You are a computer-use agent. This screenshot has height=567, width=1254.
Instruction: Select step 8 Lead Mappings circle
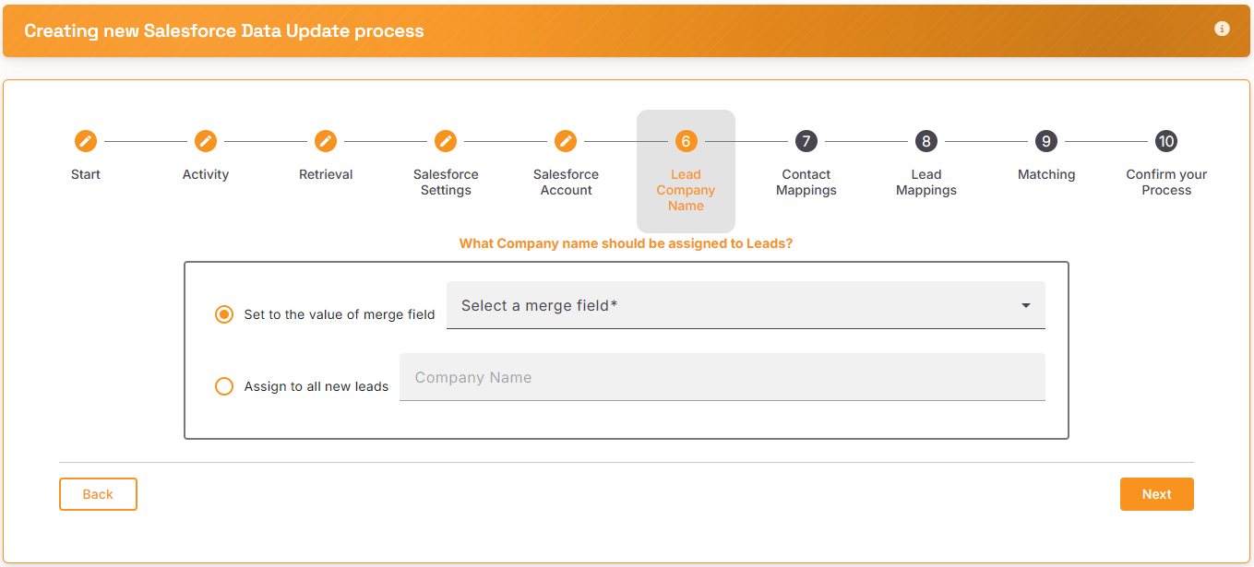click(x=926, y=141)
